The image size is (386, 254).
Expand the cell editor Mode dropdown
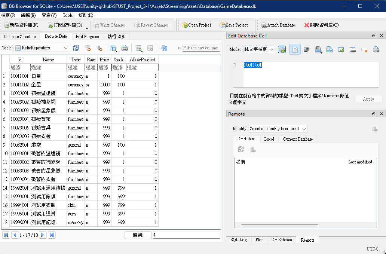[x=259, y=49]
